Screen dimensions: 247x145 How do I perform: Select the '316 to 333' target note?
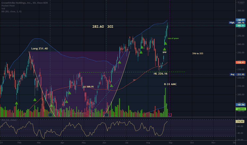(x=198, y=54)
